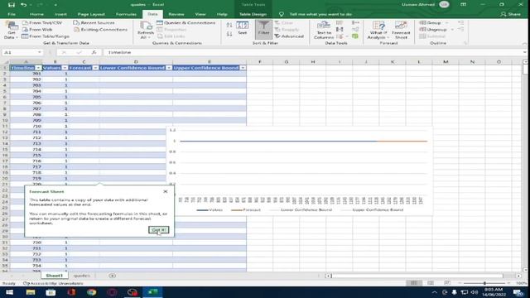Import data From Text/CSV
530x298 pixels.
tap(42, 22)
